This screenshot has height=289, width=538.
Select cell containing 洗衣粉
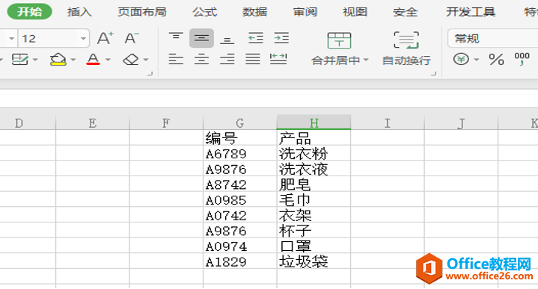(314, 153)
